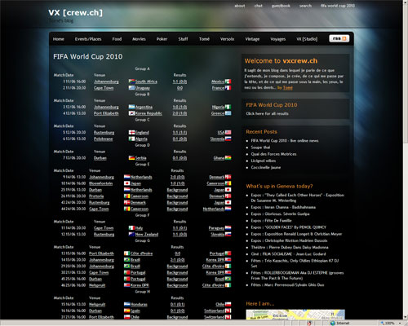Click the 'fifa world cup 2010' header link

click(338, 6)
